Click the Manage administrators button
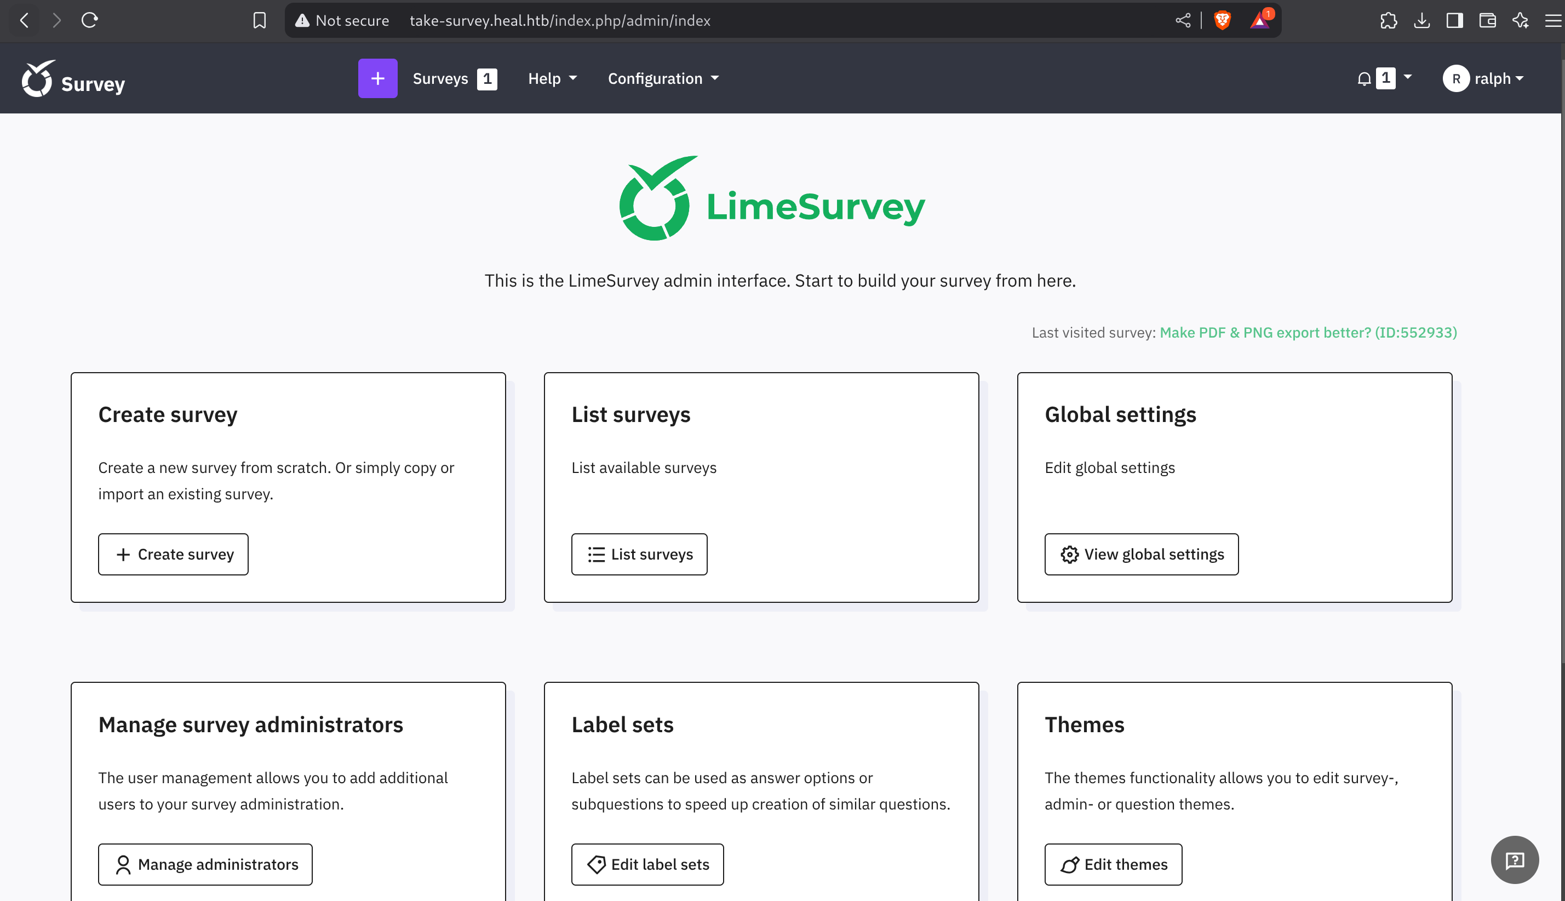The width and height of the screenshot is (1565, 901). [x=205, y=864]
